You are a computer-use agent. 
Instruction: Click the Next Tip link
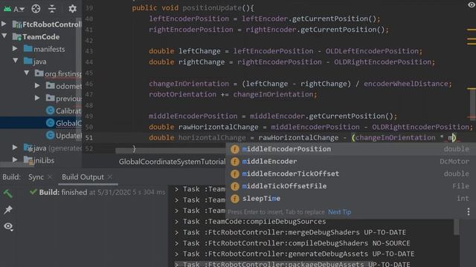[x=339, y=212]
